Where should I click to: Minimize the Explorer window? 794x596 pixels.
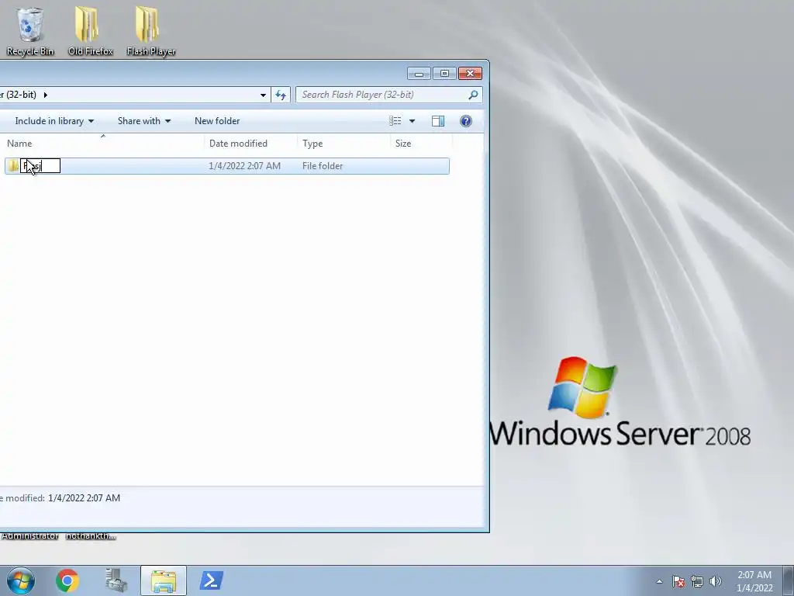click(419, 74)
